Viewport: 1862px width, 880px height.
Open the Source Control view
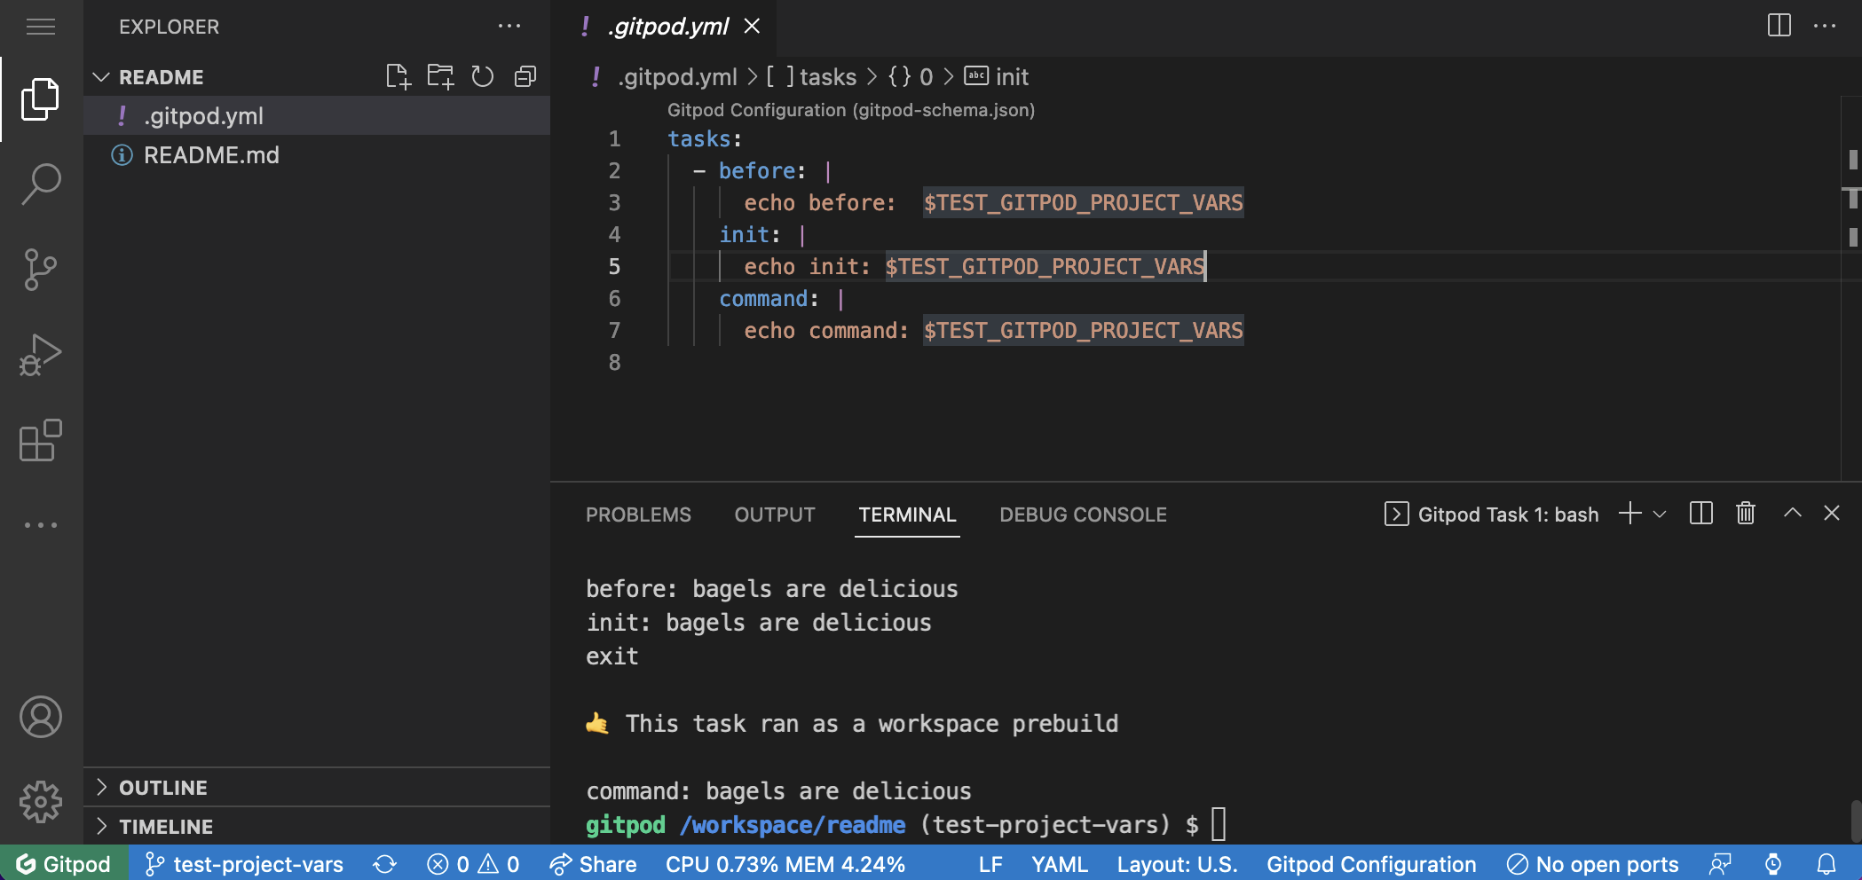(x=40, y=269)
